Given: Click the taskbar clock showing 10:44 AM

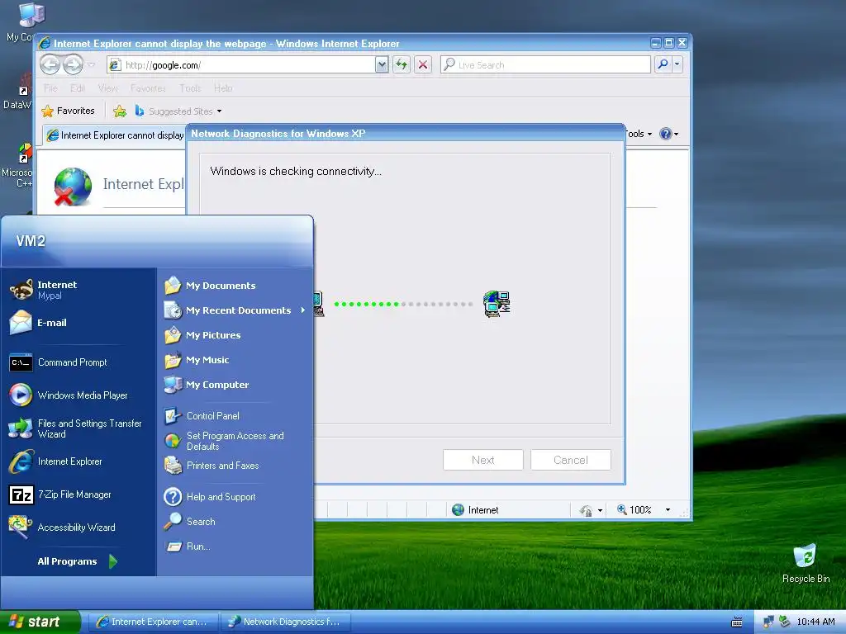Looking at the screenshot, I should pos(815,622).
